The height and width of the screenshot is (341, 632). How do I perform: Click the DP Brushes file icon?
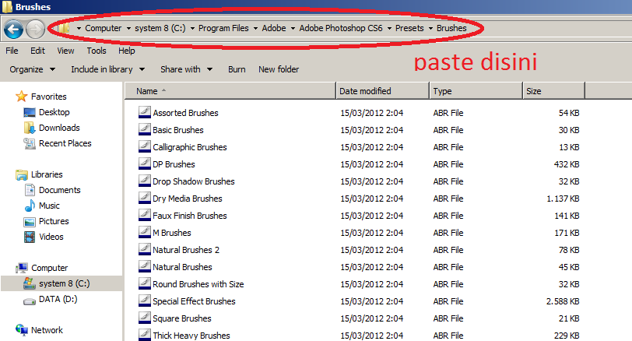point(144,163)
